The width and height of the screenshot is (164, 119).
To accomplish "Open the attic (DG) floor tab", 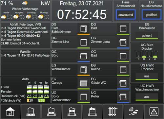I will (92, 111).
